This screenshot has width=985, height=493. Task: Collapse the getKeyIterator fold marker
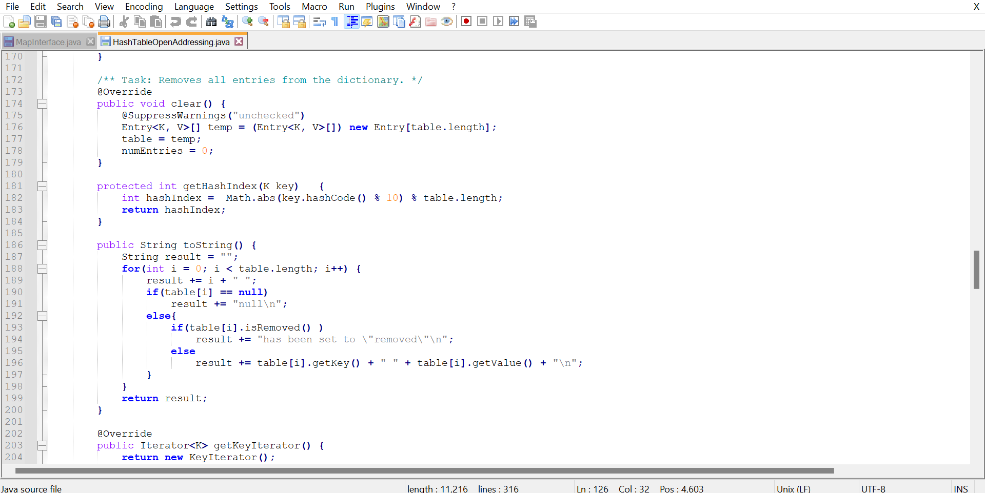coord(42,445)
